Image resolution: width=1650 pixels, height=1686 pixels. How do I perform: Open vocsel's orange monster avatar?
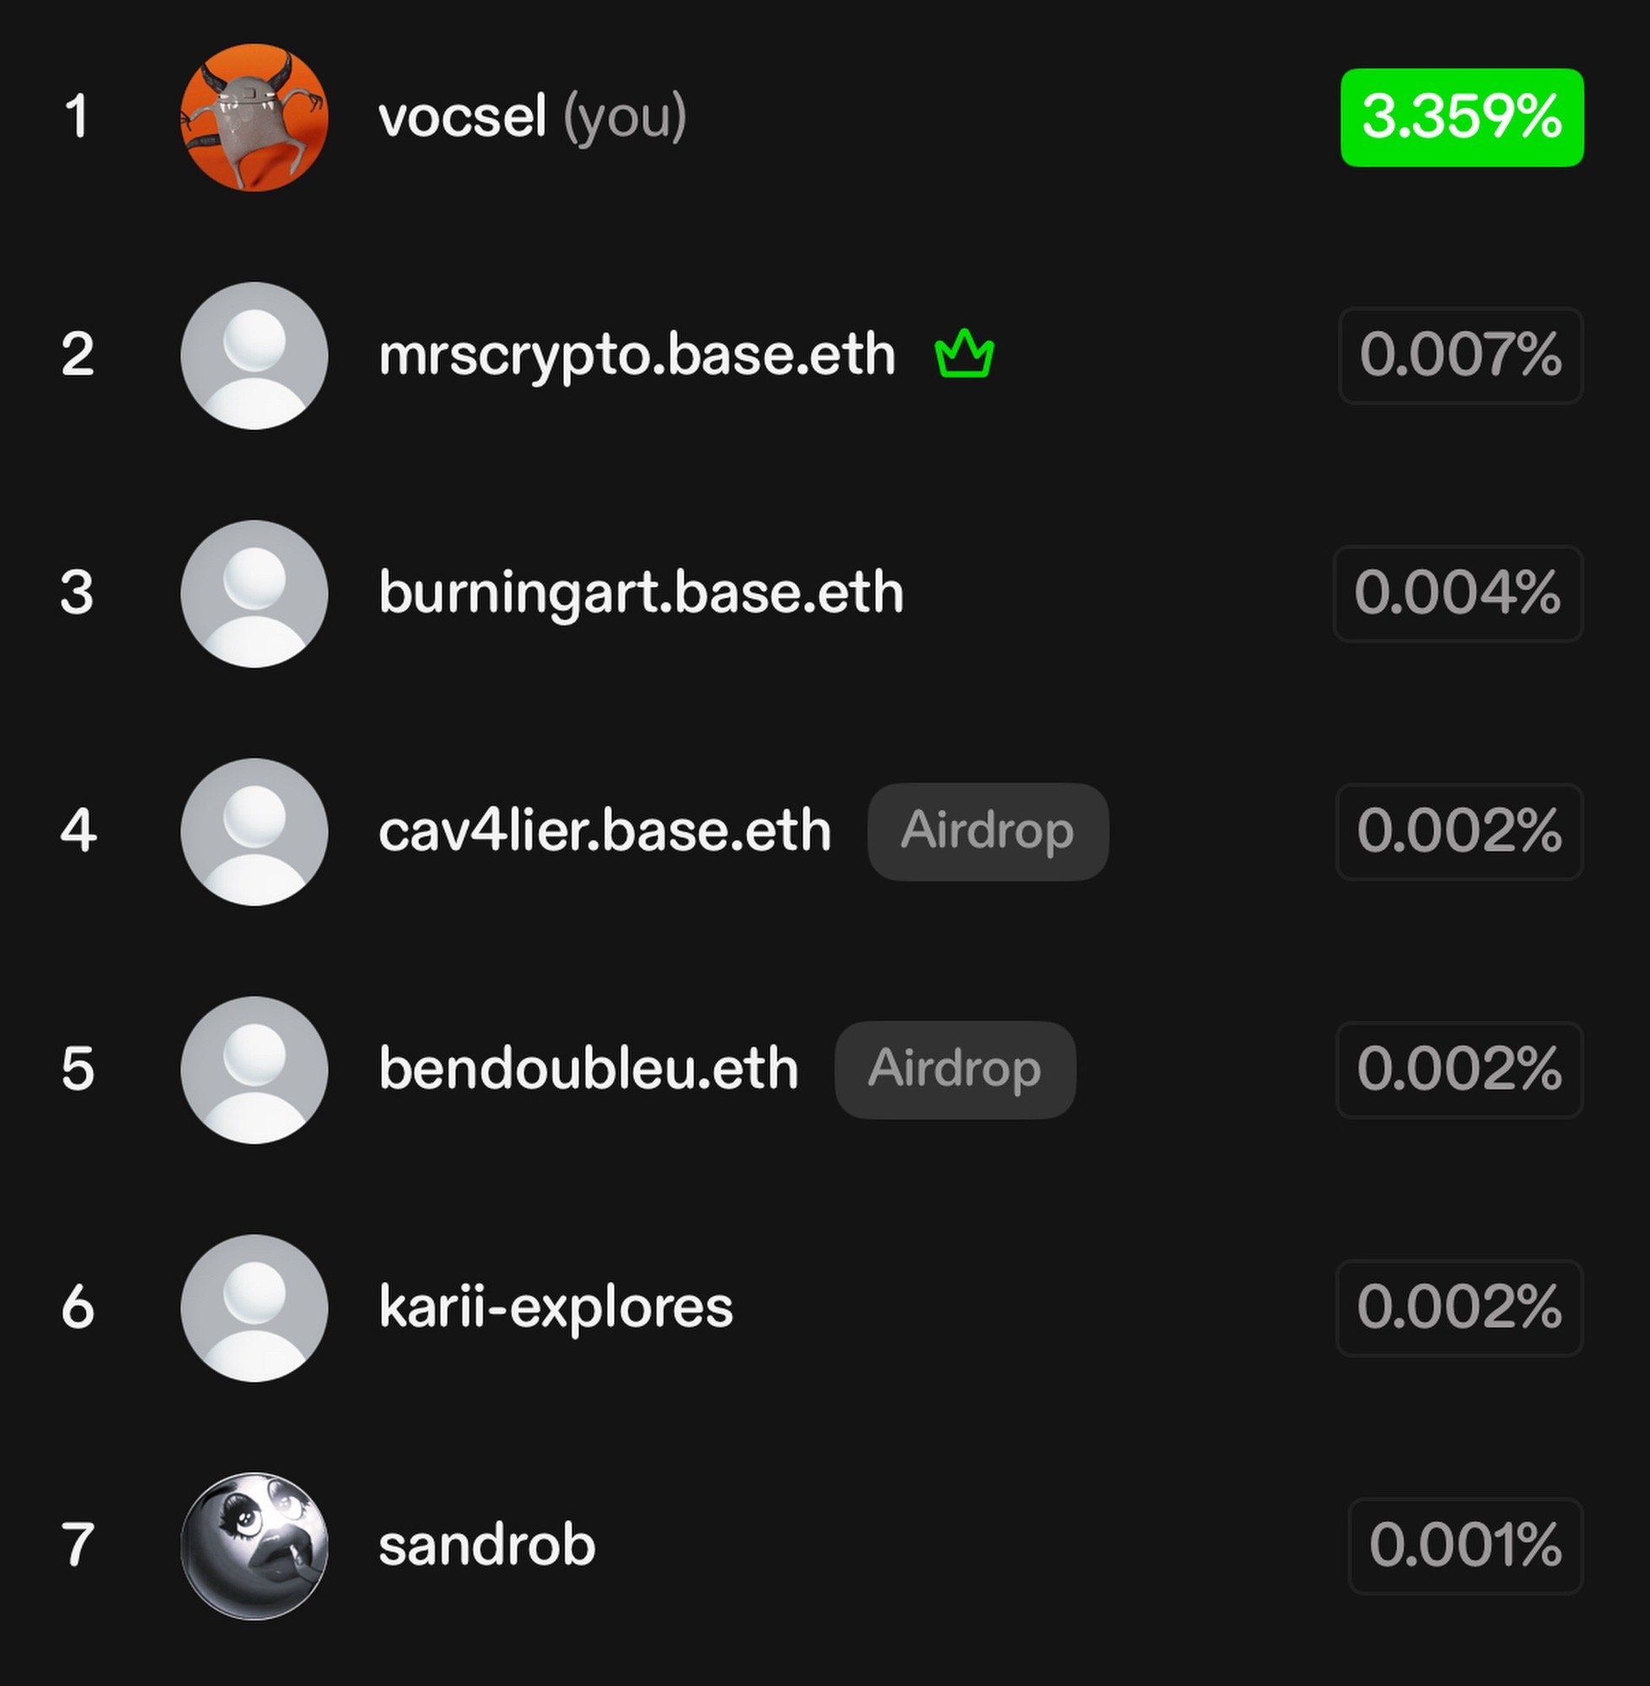point(254,117)
